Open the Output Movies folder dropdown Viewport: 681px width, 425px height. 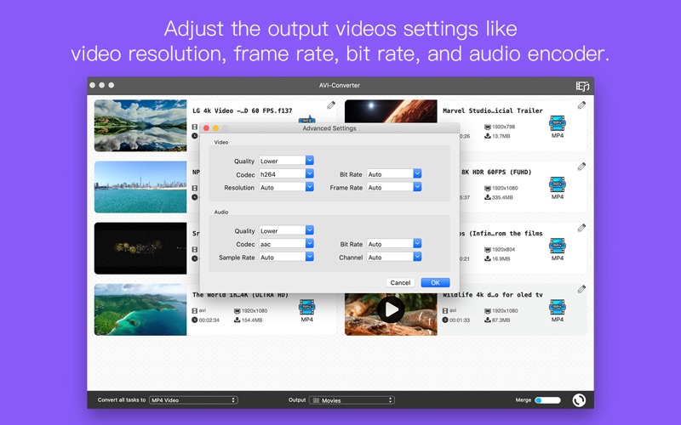click(352, 400)
